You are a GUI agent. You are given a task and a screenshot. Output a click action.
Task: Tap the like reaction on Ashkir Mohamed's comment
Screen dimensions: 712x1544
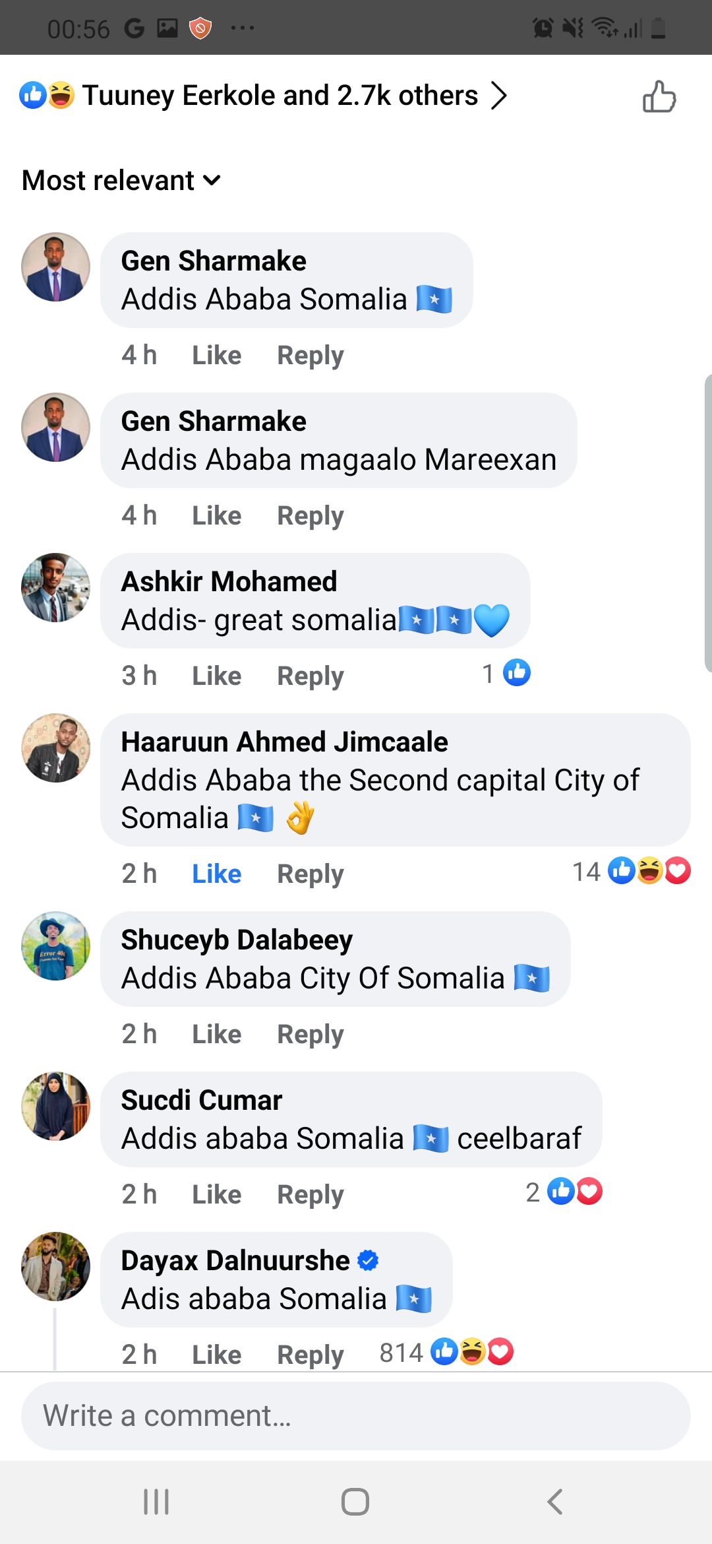516,674
